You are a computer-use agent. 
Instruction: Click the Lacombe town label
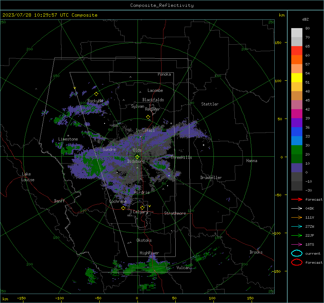[x=155, y=90]
